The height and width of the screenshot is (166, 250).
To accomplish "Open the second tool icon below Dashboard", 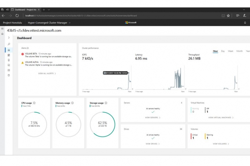I will [x=9, y=55].
